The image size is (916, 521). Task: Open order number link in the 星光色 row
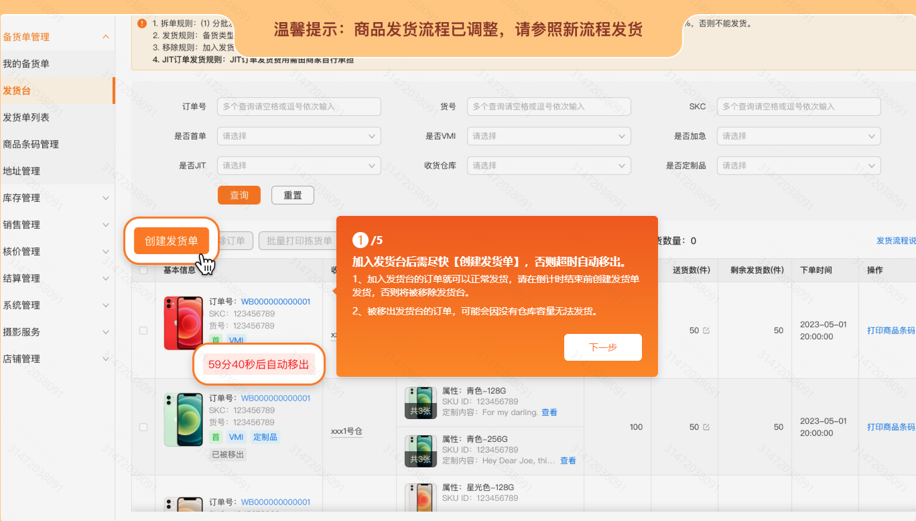[276, 502]
